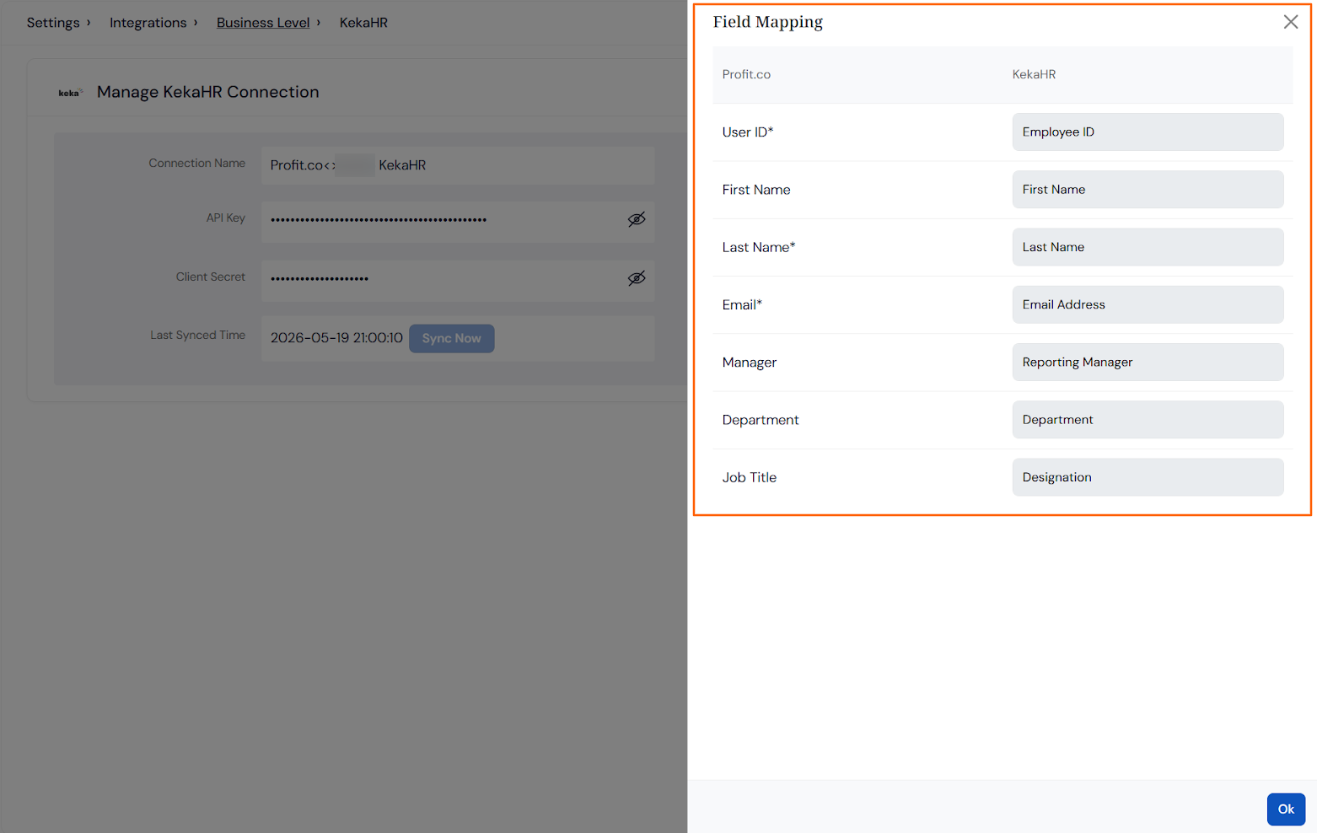
Task: Click the KekaHR column header
Action: tap(1034, 74)
